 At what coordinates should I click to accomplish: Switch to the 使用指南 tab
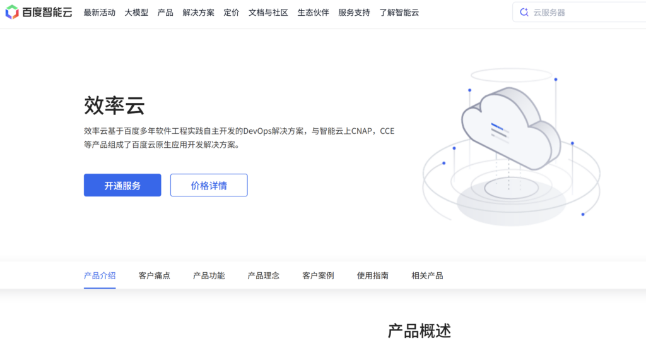tap(372, 275)
